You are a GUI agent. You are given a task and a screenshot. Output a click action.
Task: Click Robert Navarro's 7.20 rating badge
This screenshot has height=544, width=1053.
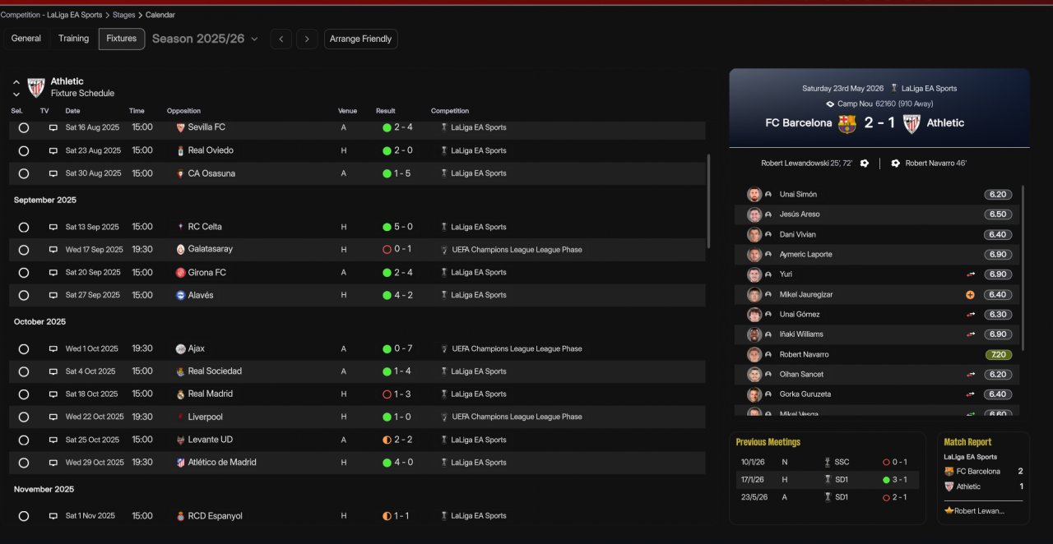coord(998,355)
